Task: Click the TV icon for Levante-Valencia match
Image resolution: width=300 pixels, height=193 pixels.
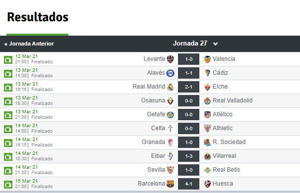Action: tap(8, 60)
